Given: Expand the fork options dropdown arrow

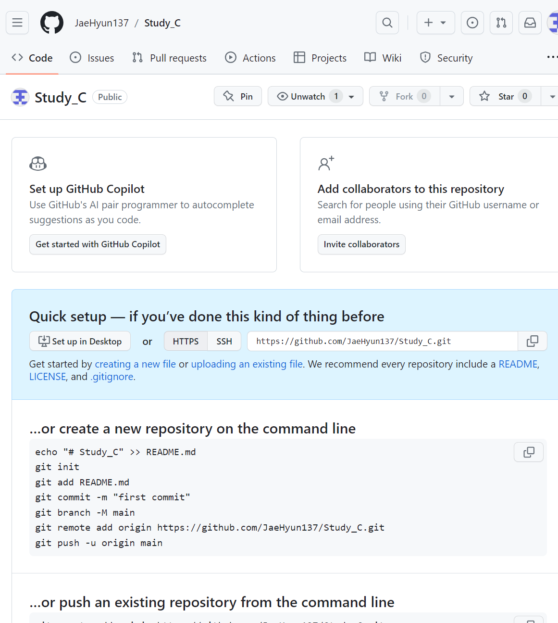Looking at the screenshot, I should tap(452, 96).
